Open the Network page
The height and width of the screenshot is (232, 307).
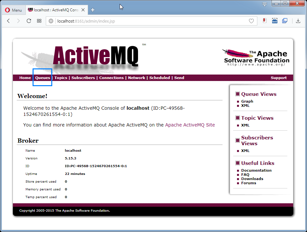coord(136,78)
